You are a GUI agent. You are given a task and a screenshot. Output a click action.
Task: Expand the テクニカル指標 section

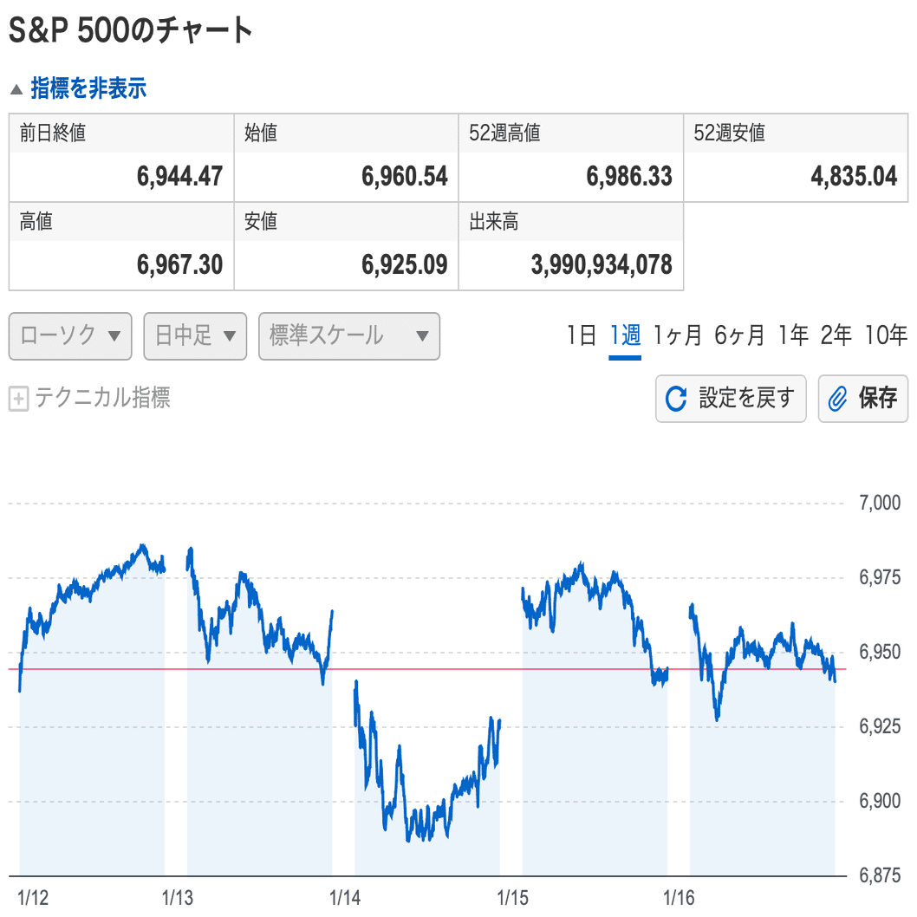coord(101,399)
